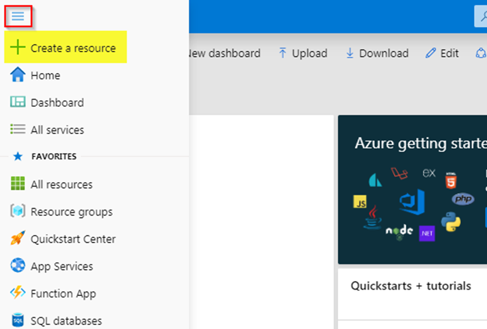
Task: Click the Resource groups cube icon
Action: click(x=17, y=211)
